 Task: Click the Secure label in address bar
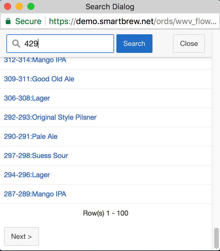coord(28,21)
